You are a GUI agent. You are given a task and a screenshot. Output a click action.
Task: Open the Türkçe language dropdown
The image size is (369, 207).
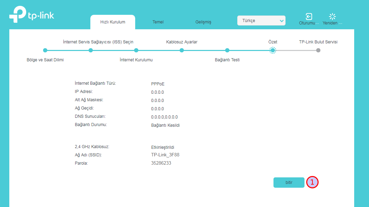261,21
